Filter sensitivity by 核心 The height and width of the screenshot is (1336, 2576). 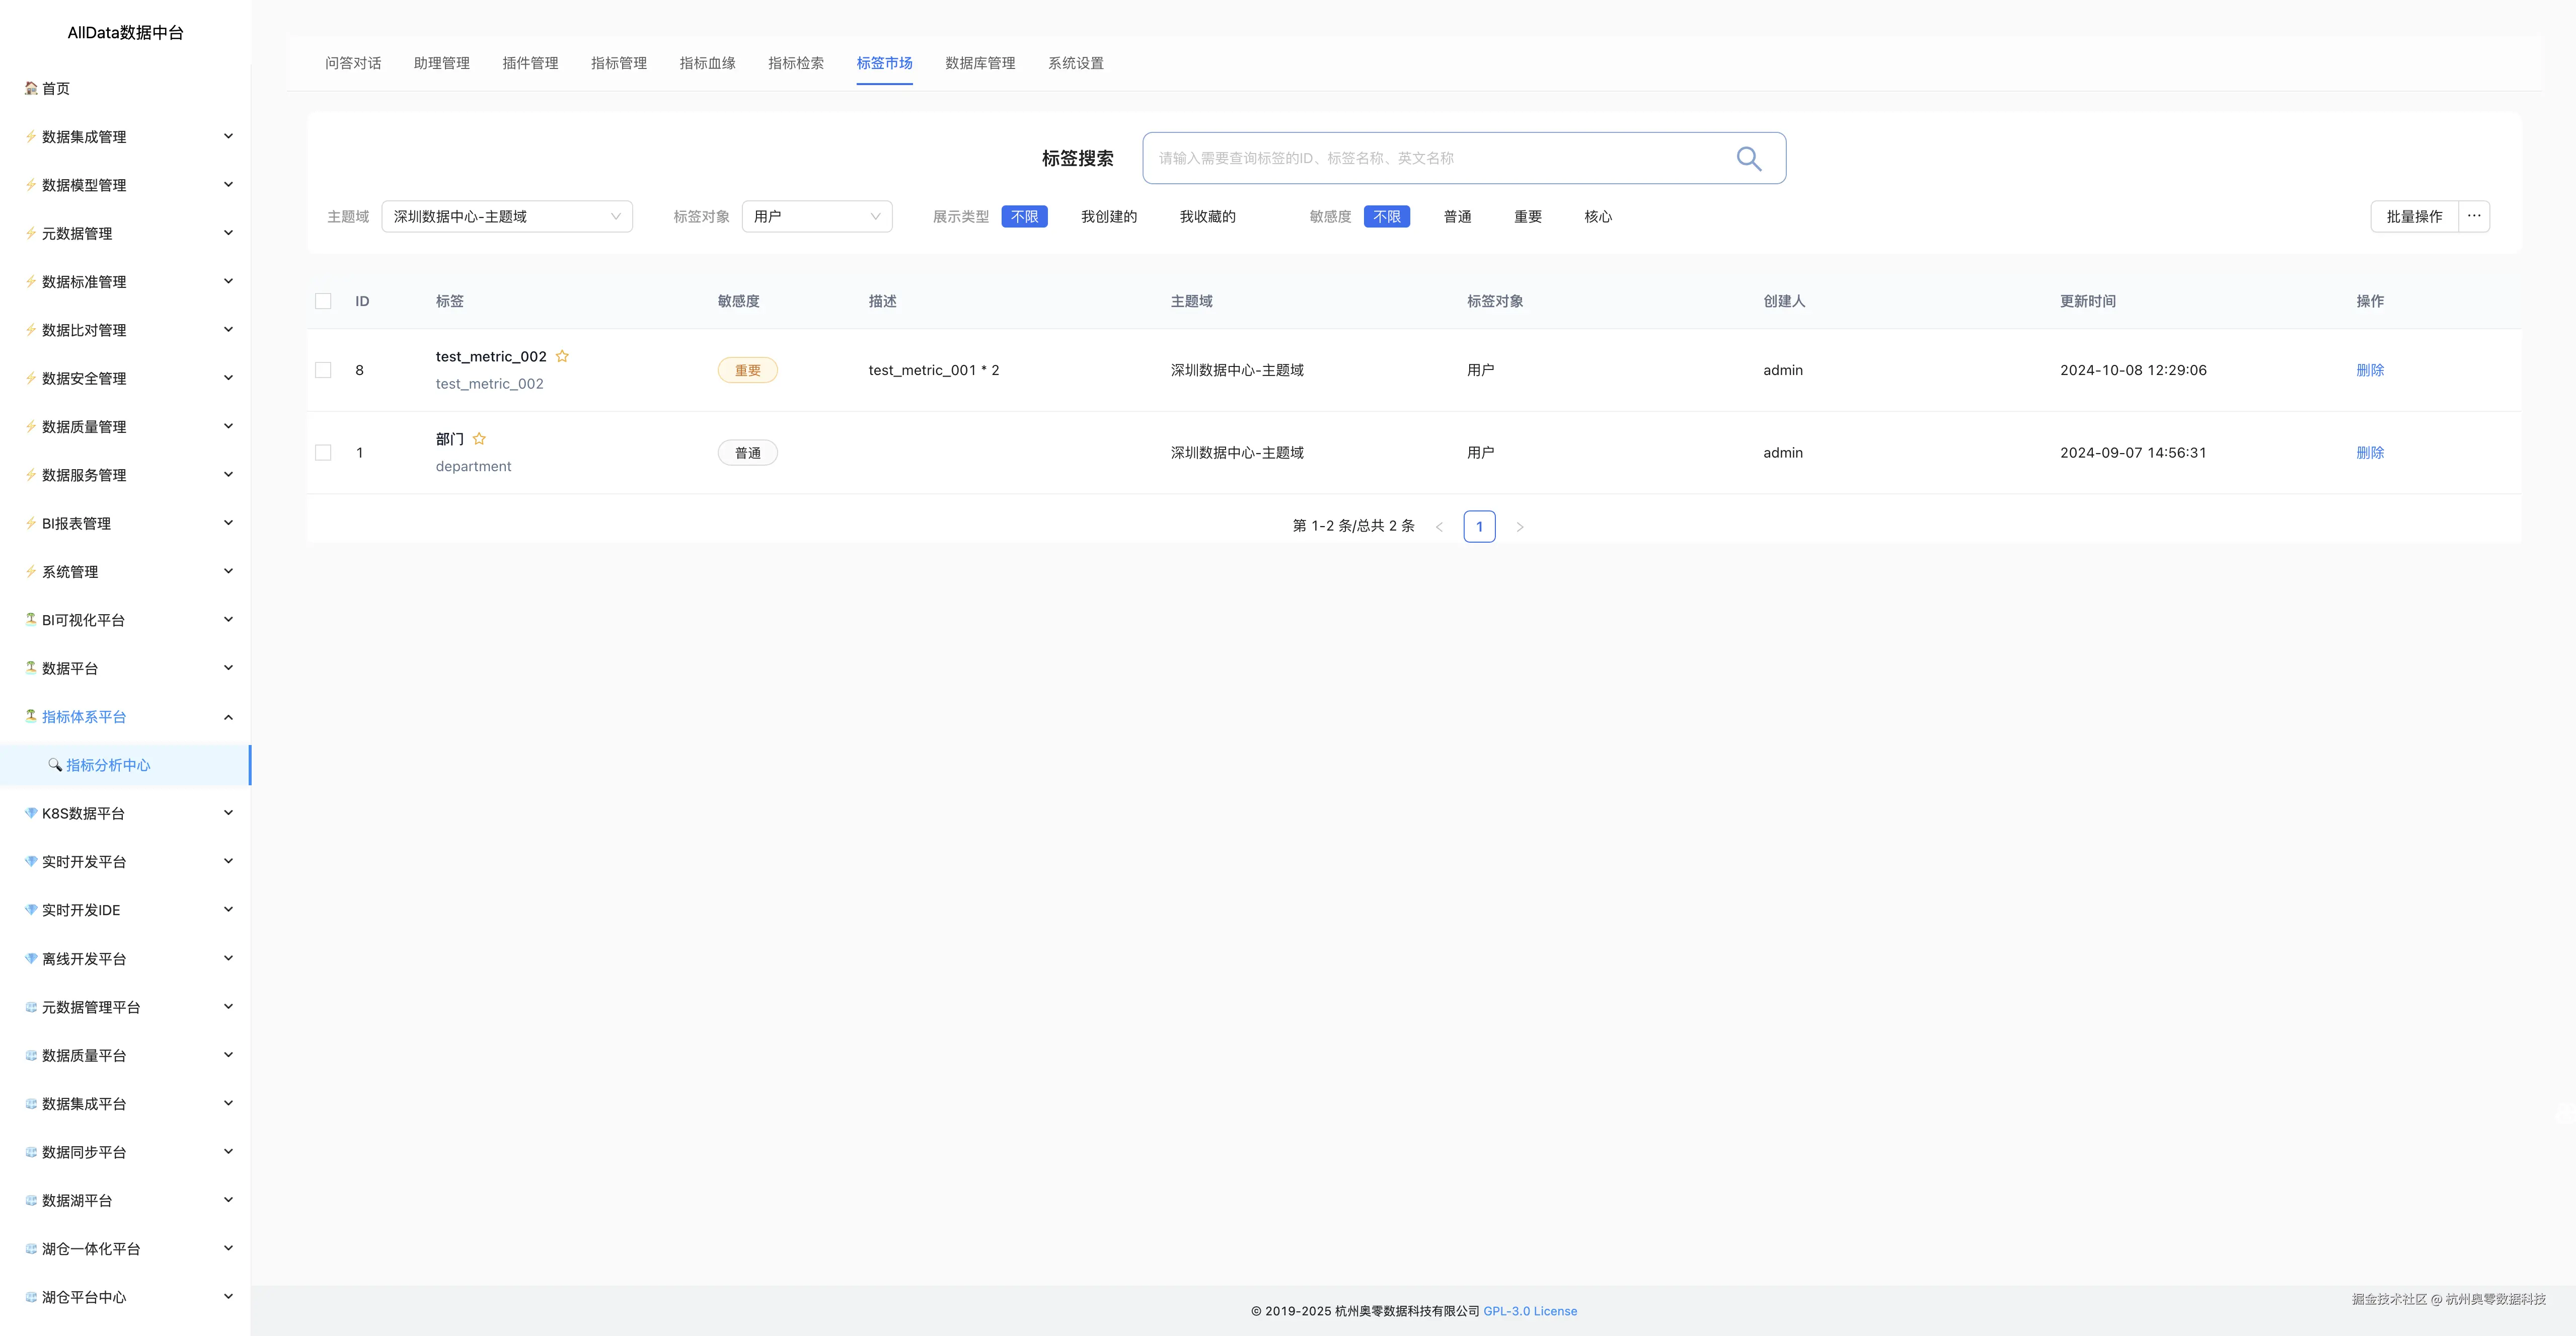coord(1597,216)
